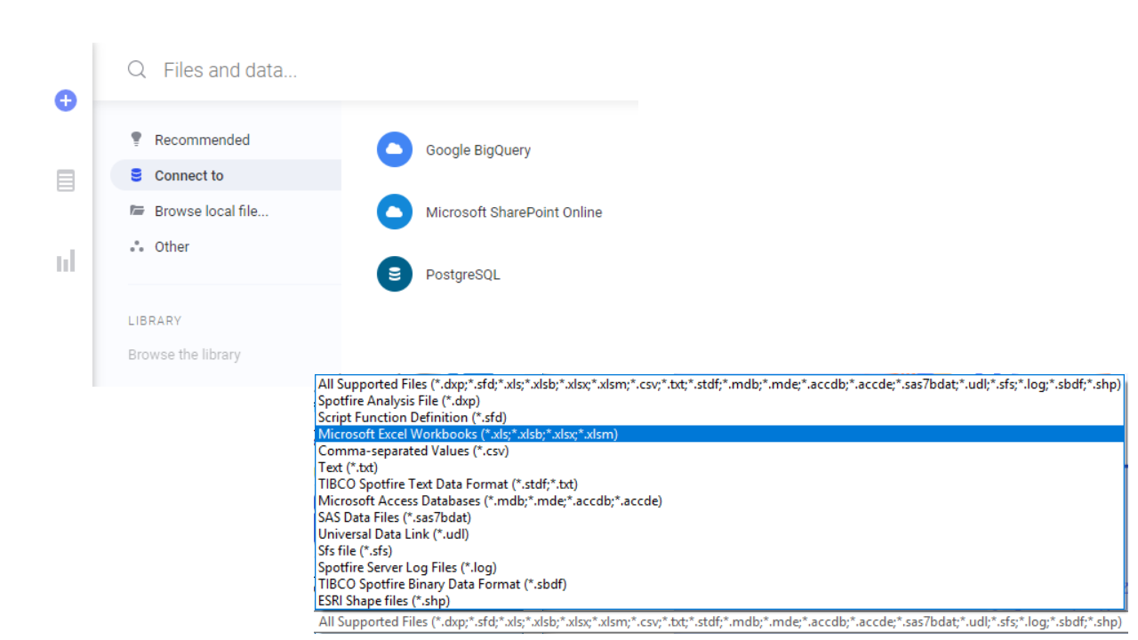
Task: Click the Recommended lightbulb icon
Action: [x=136, y=140]
